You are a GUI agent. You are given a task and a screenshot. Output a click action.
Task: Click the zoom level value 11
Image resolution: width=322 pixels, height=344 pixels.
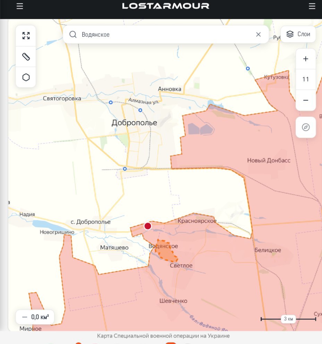(x=306, y=79)
